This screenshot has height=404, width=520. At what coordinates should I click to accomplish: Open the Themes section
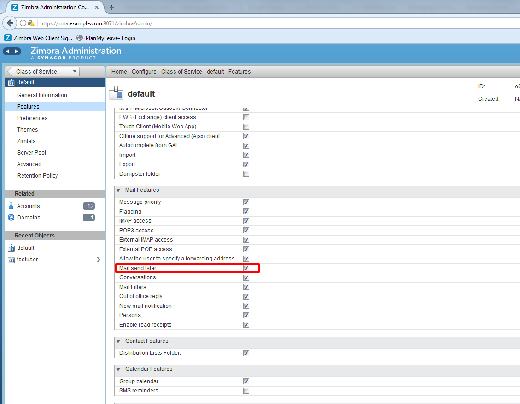(x=28, y=130)
